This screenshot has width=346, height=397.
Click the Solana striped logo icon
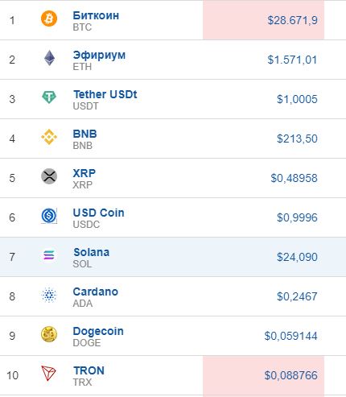pos(49,255)
